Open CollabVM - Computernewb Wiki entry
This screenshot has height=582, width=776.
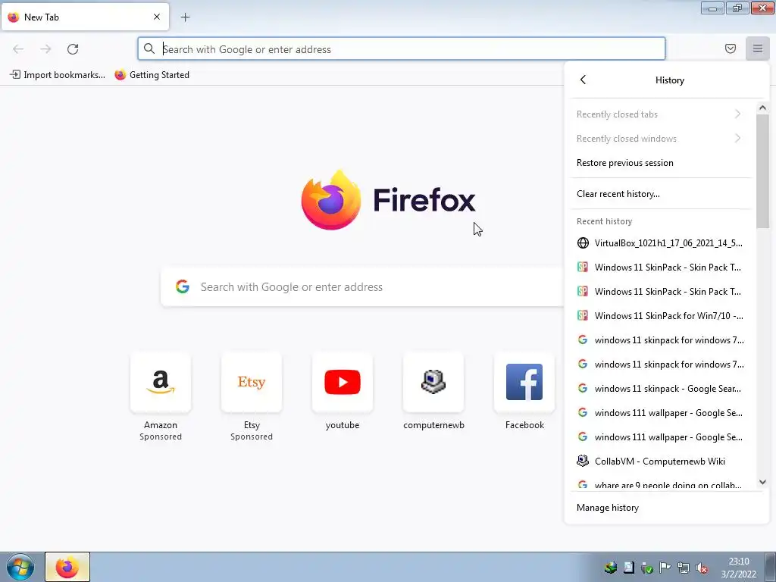pyautogui.click(x=661, y=462)
